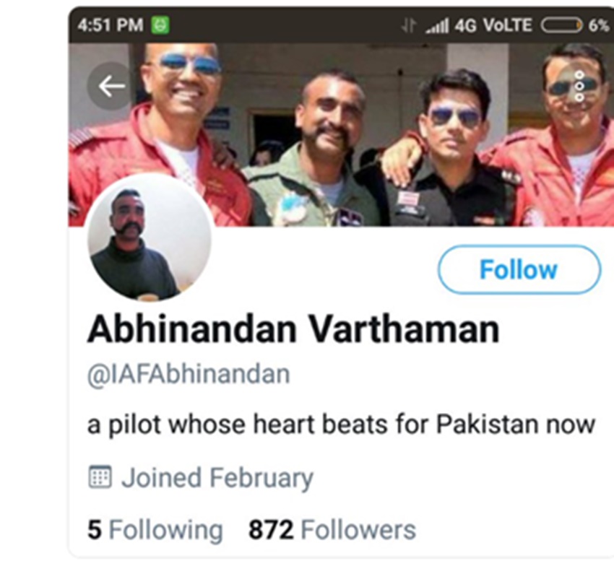Screen dimensions: 614x561
Task: Tap the 6% battery percentage
Action: point(598,25)
